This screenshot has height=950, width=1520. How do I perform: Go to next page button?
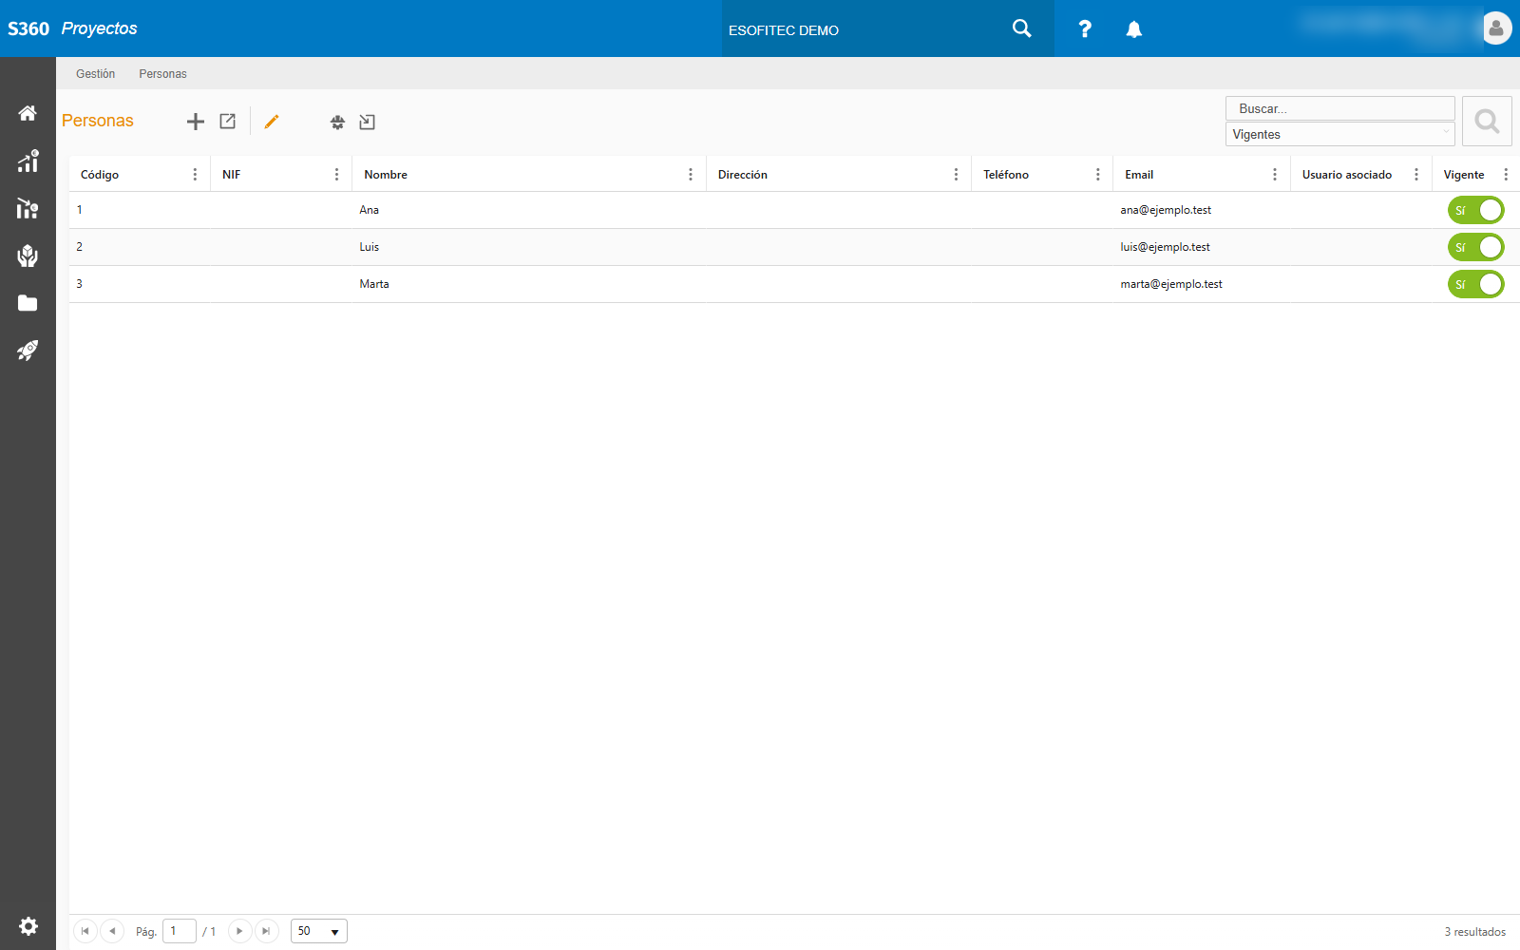239,931
